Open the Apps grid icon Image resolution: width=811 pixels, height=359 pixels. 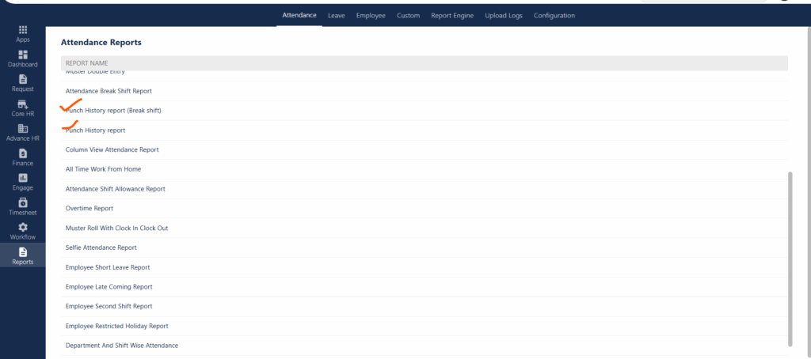pyautogui.click(x=22, y=29)
